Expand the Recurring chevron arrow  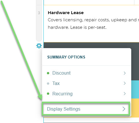125,94
